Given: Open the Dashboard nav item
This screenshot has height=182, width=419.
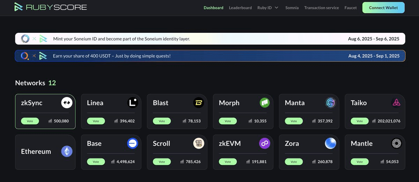Looking at the screenshot, I should (213, 8).
